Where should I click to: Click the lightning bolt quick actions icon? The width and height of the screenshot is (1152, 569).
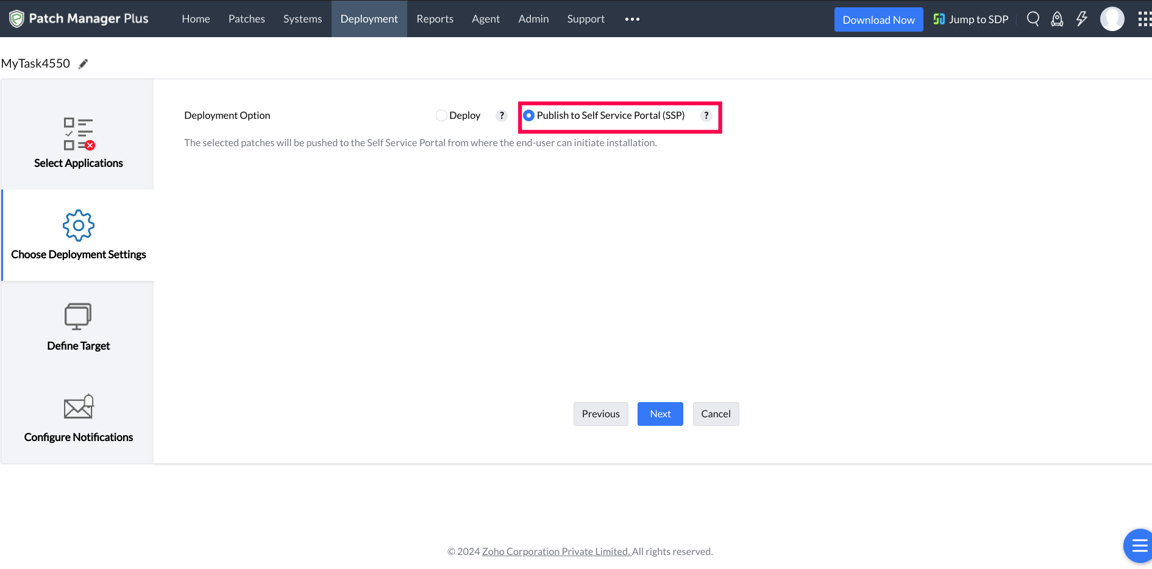pyautogui.click(x=1082, y=19)
